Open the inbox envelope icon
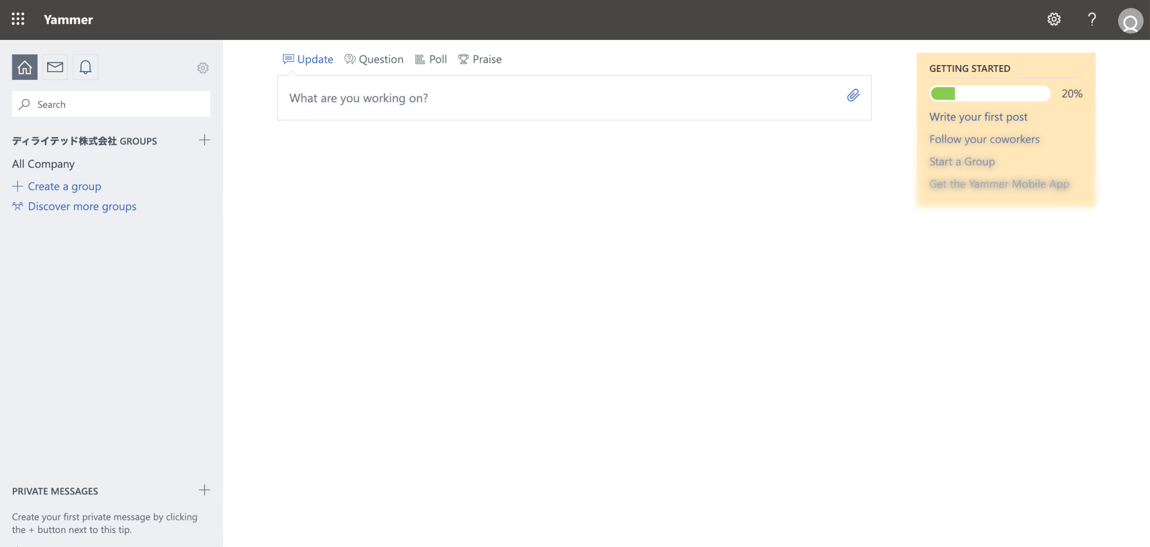Image resolution: width=1150 pixels, height=547 pixels. 55,67
